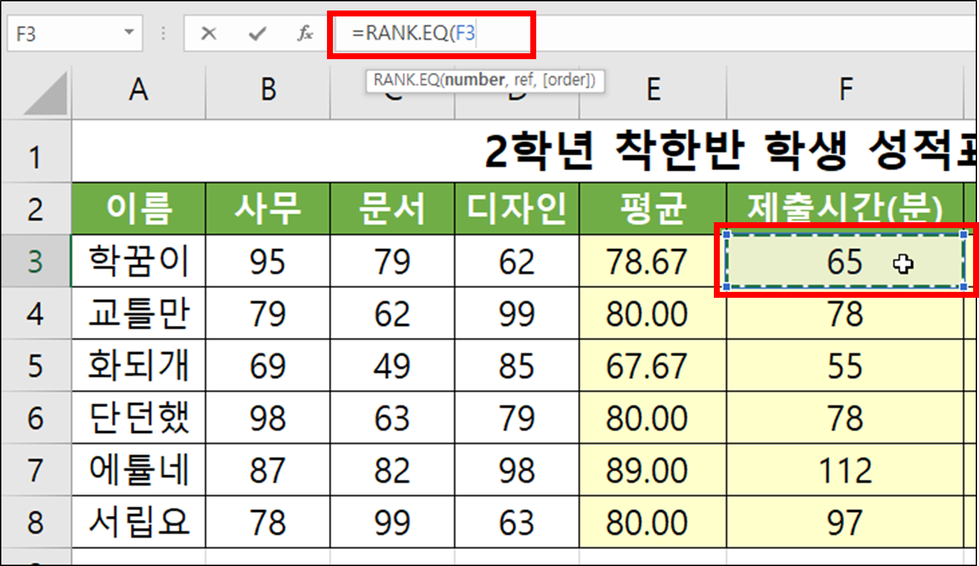Select column A header
The width and height of the screenshot is (979, 566).
[138, 92]
